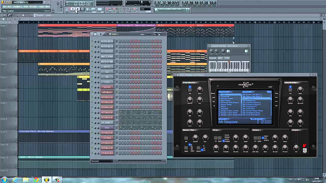Open the Unsorted channel filter dropdown
The image size is (326, 183).
point(101,161)
